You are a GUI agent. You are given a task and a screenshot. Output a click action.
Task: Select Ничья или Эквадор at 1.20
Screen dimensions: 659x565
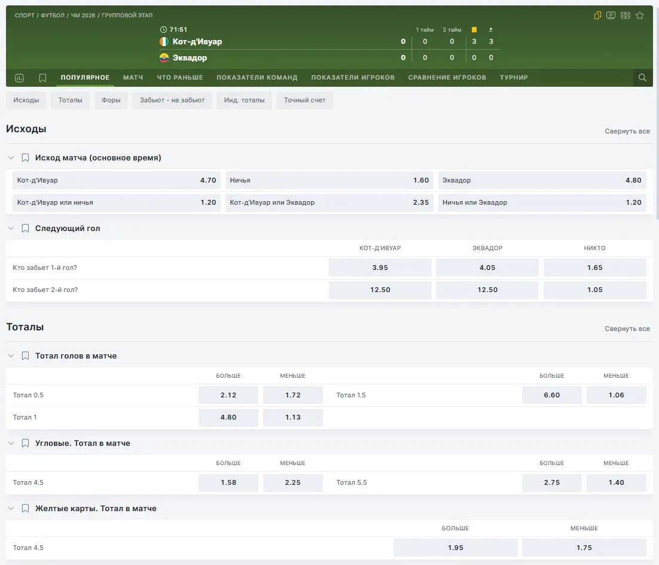[542, 202]
